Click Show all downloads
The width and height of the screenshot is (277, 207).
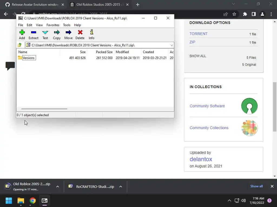coord(256,186)
